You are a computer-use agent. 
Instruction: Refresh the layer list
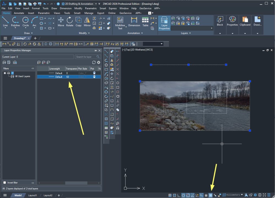pyautogui.click(x=94, y=63)
